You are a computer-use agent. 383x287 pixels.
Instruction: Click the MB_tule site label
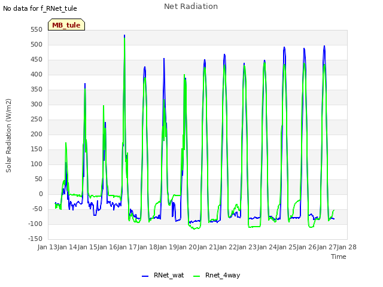click(x=66, y=25)
